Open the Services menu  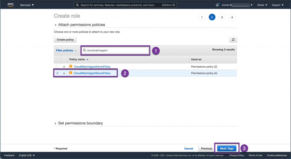[x=27, y=5]
